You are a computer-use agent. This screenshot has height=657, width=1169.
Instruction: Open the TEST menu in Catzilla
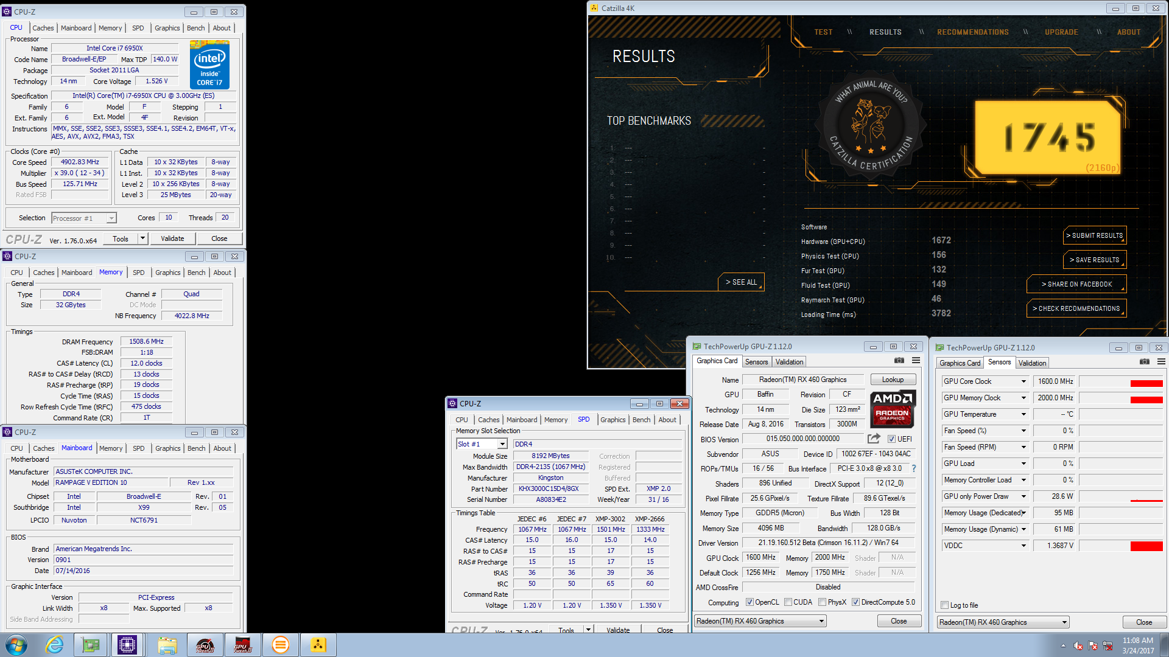pos(823,32)
